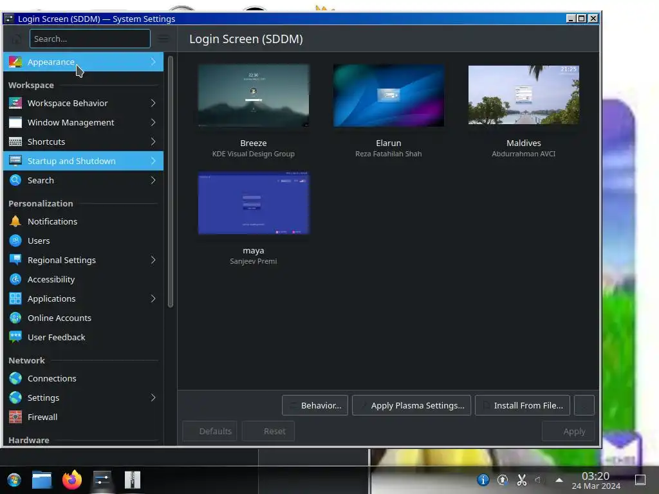Viewport: 659px width, 494px height.
Task: Click the volume tray icon
Action: (538, 480)
